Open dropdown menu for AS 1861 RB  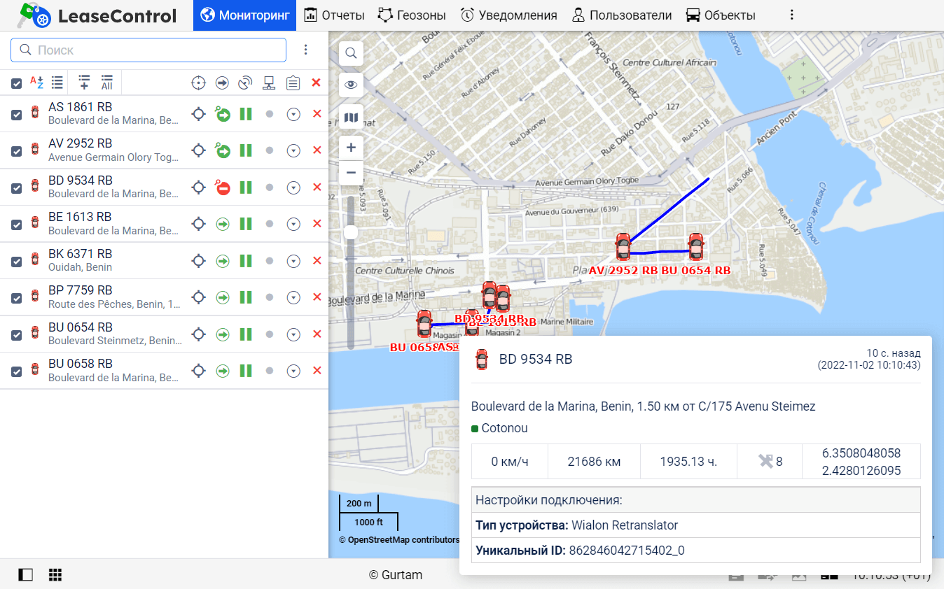pos(293,113)
